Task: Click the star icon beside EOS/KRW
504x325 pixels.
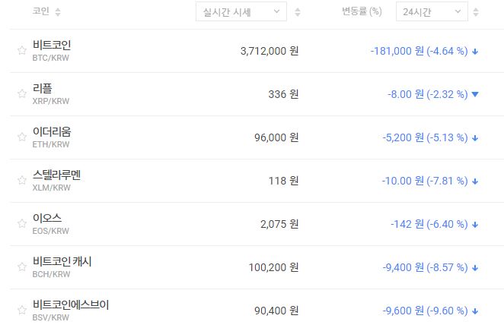Action: 22,224
